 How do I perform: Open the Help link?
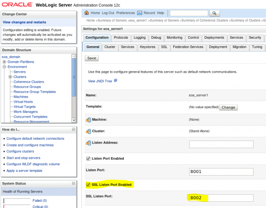[160, 13]
